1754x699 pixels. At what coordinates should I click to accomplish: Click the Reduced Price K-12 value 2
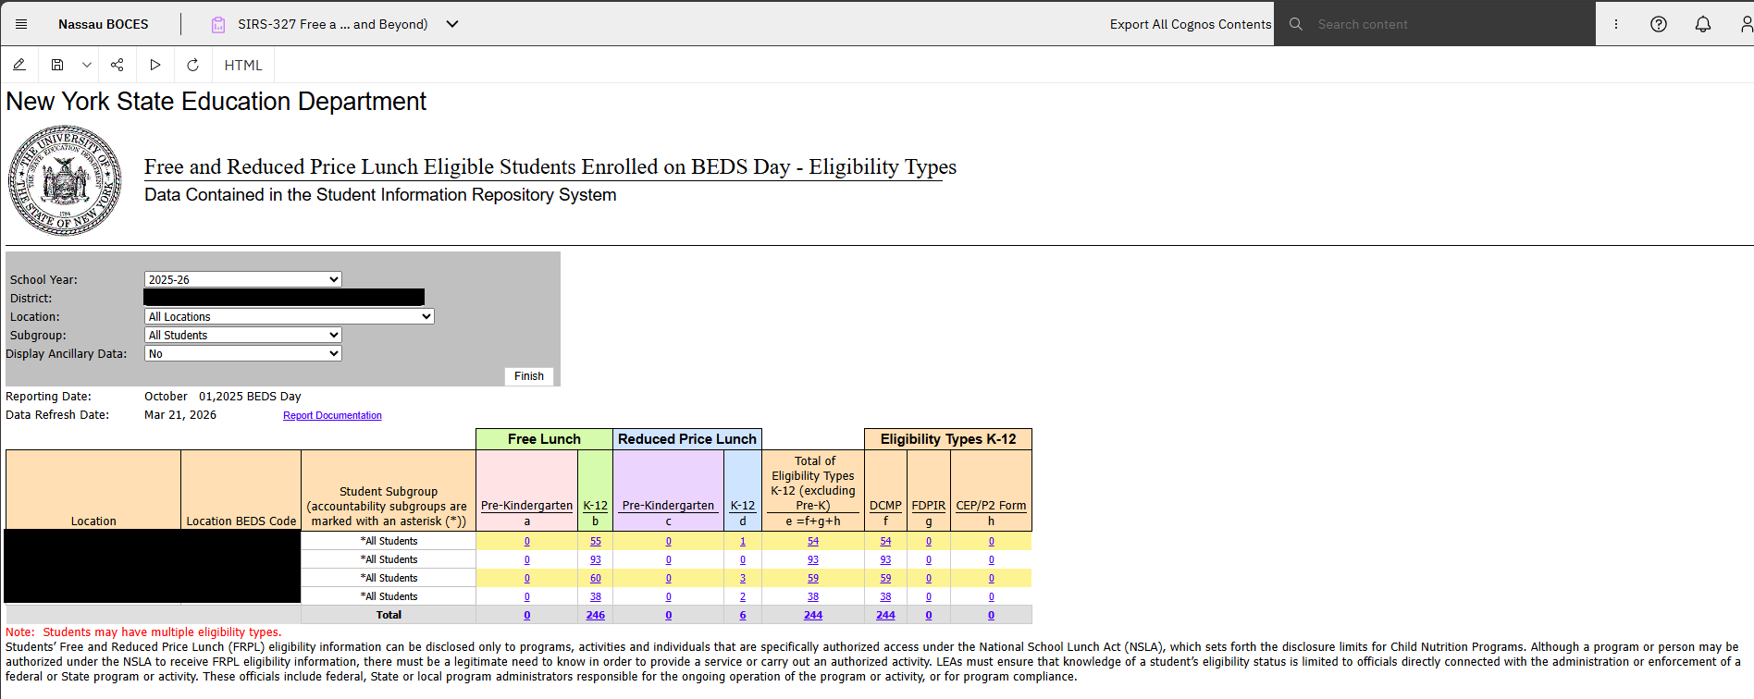pos(743,597)
